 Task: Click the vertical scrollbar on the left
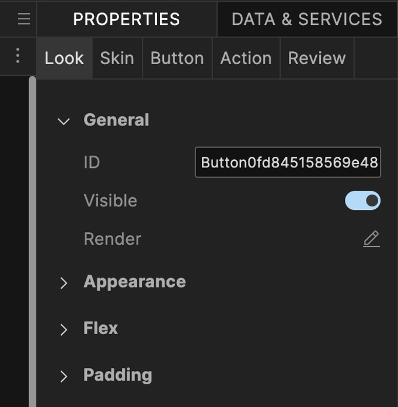click(x=33, y=233)
